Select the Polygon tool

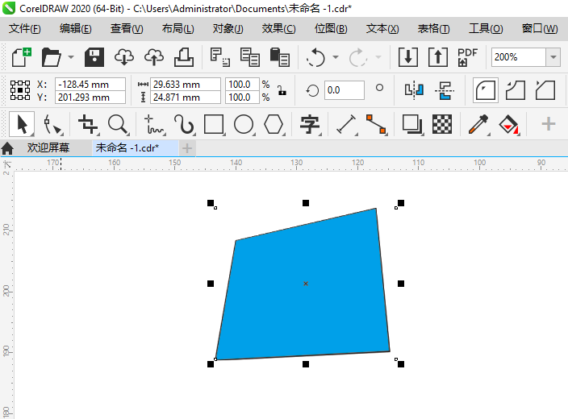point(274,124)
